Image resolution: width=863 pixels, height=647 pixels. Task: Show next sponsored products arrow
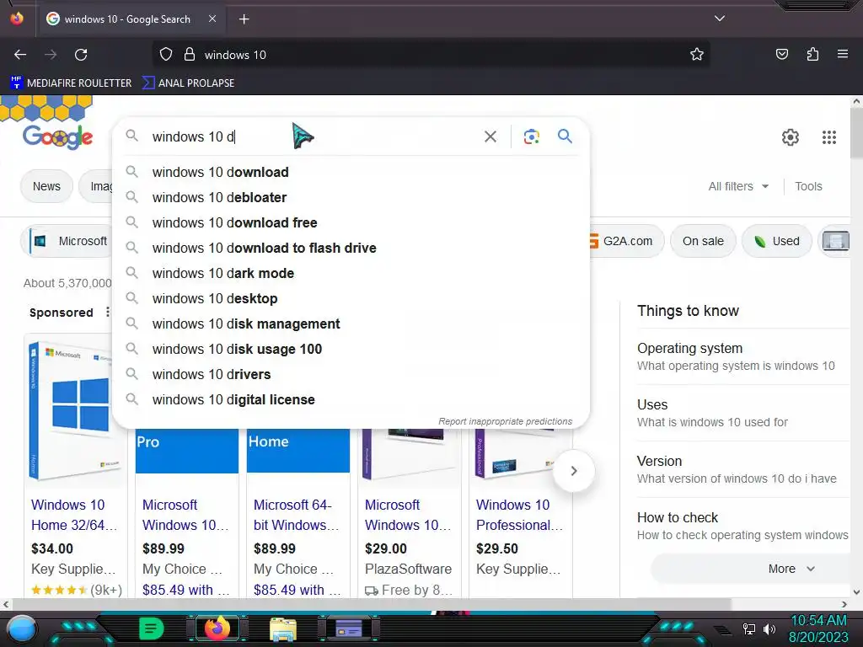(x=573, y=471)
